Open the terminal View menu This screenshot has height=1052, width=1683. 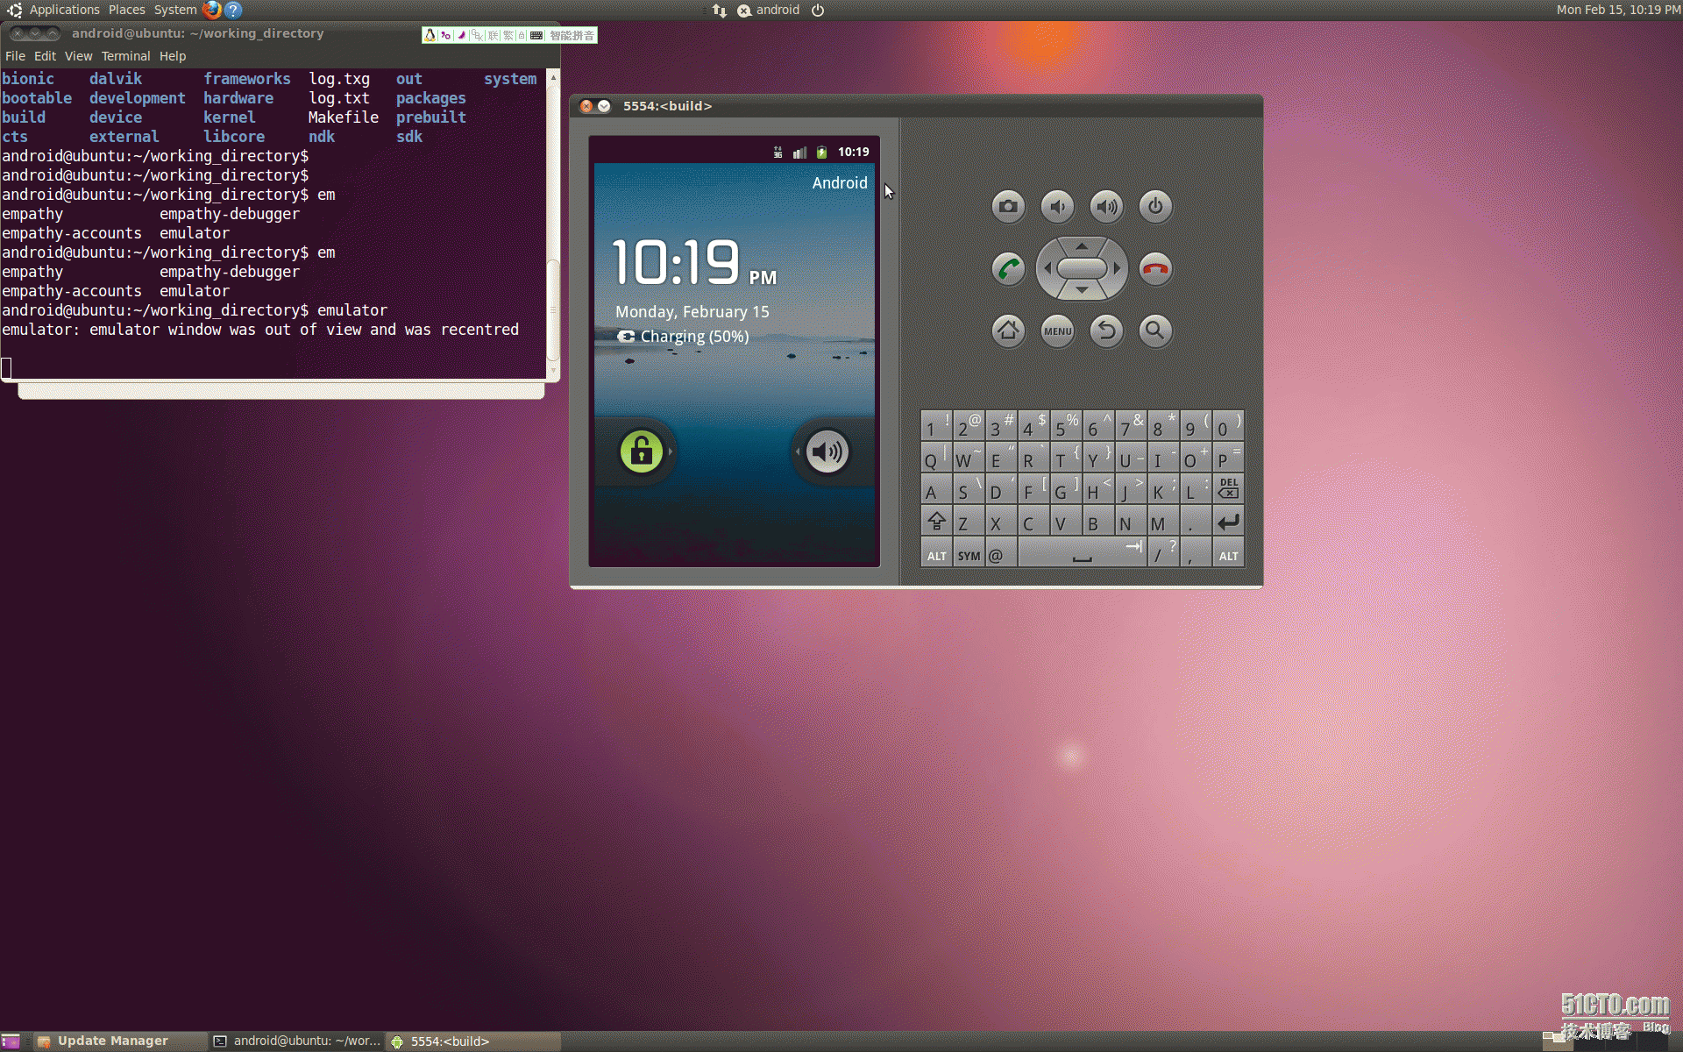[x=78, y=56]
